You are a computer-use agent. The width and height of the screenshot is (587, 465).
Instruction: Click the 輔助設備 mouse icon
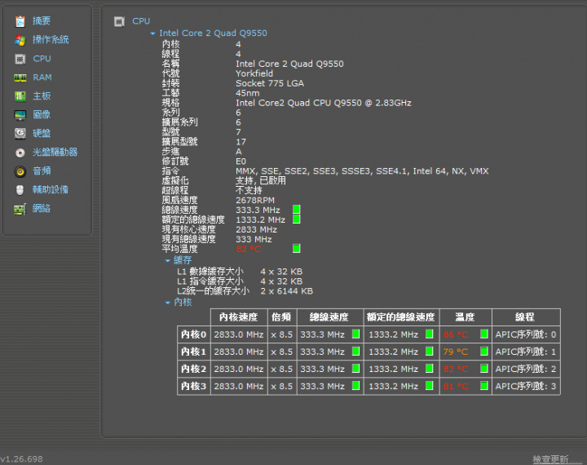tap(20, 190)
